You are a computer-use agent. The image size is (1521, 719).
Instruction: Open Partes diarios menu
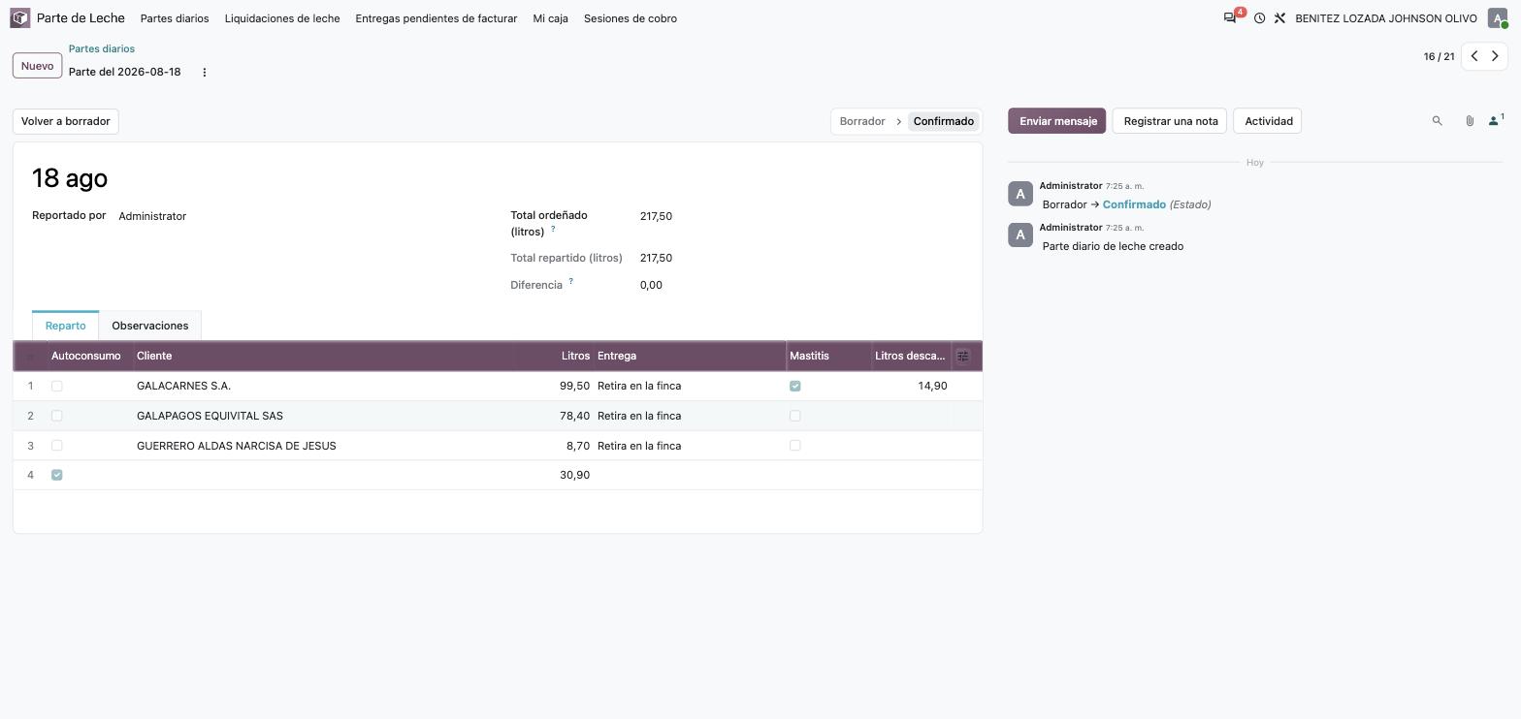click(175, 18)
